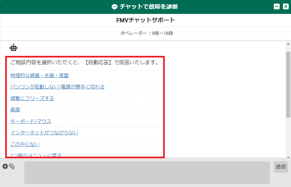The width and height of the screenshot is (291, 187).
Task: Click the chat scrollbar thumb
Action: pos(288,84)
